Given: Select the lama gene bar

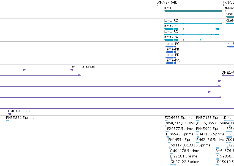Looking at the screenshot, I should (193, 11).
